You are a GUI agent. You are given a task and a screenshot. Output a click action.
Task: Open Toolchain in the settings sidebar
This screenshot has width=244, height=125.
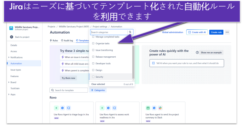click(15, 88)
